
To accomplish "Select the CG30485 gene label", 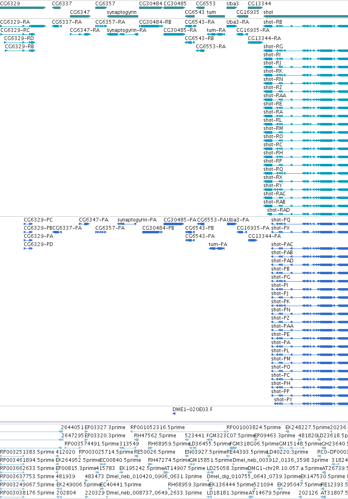I will [x=175, y=3].
